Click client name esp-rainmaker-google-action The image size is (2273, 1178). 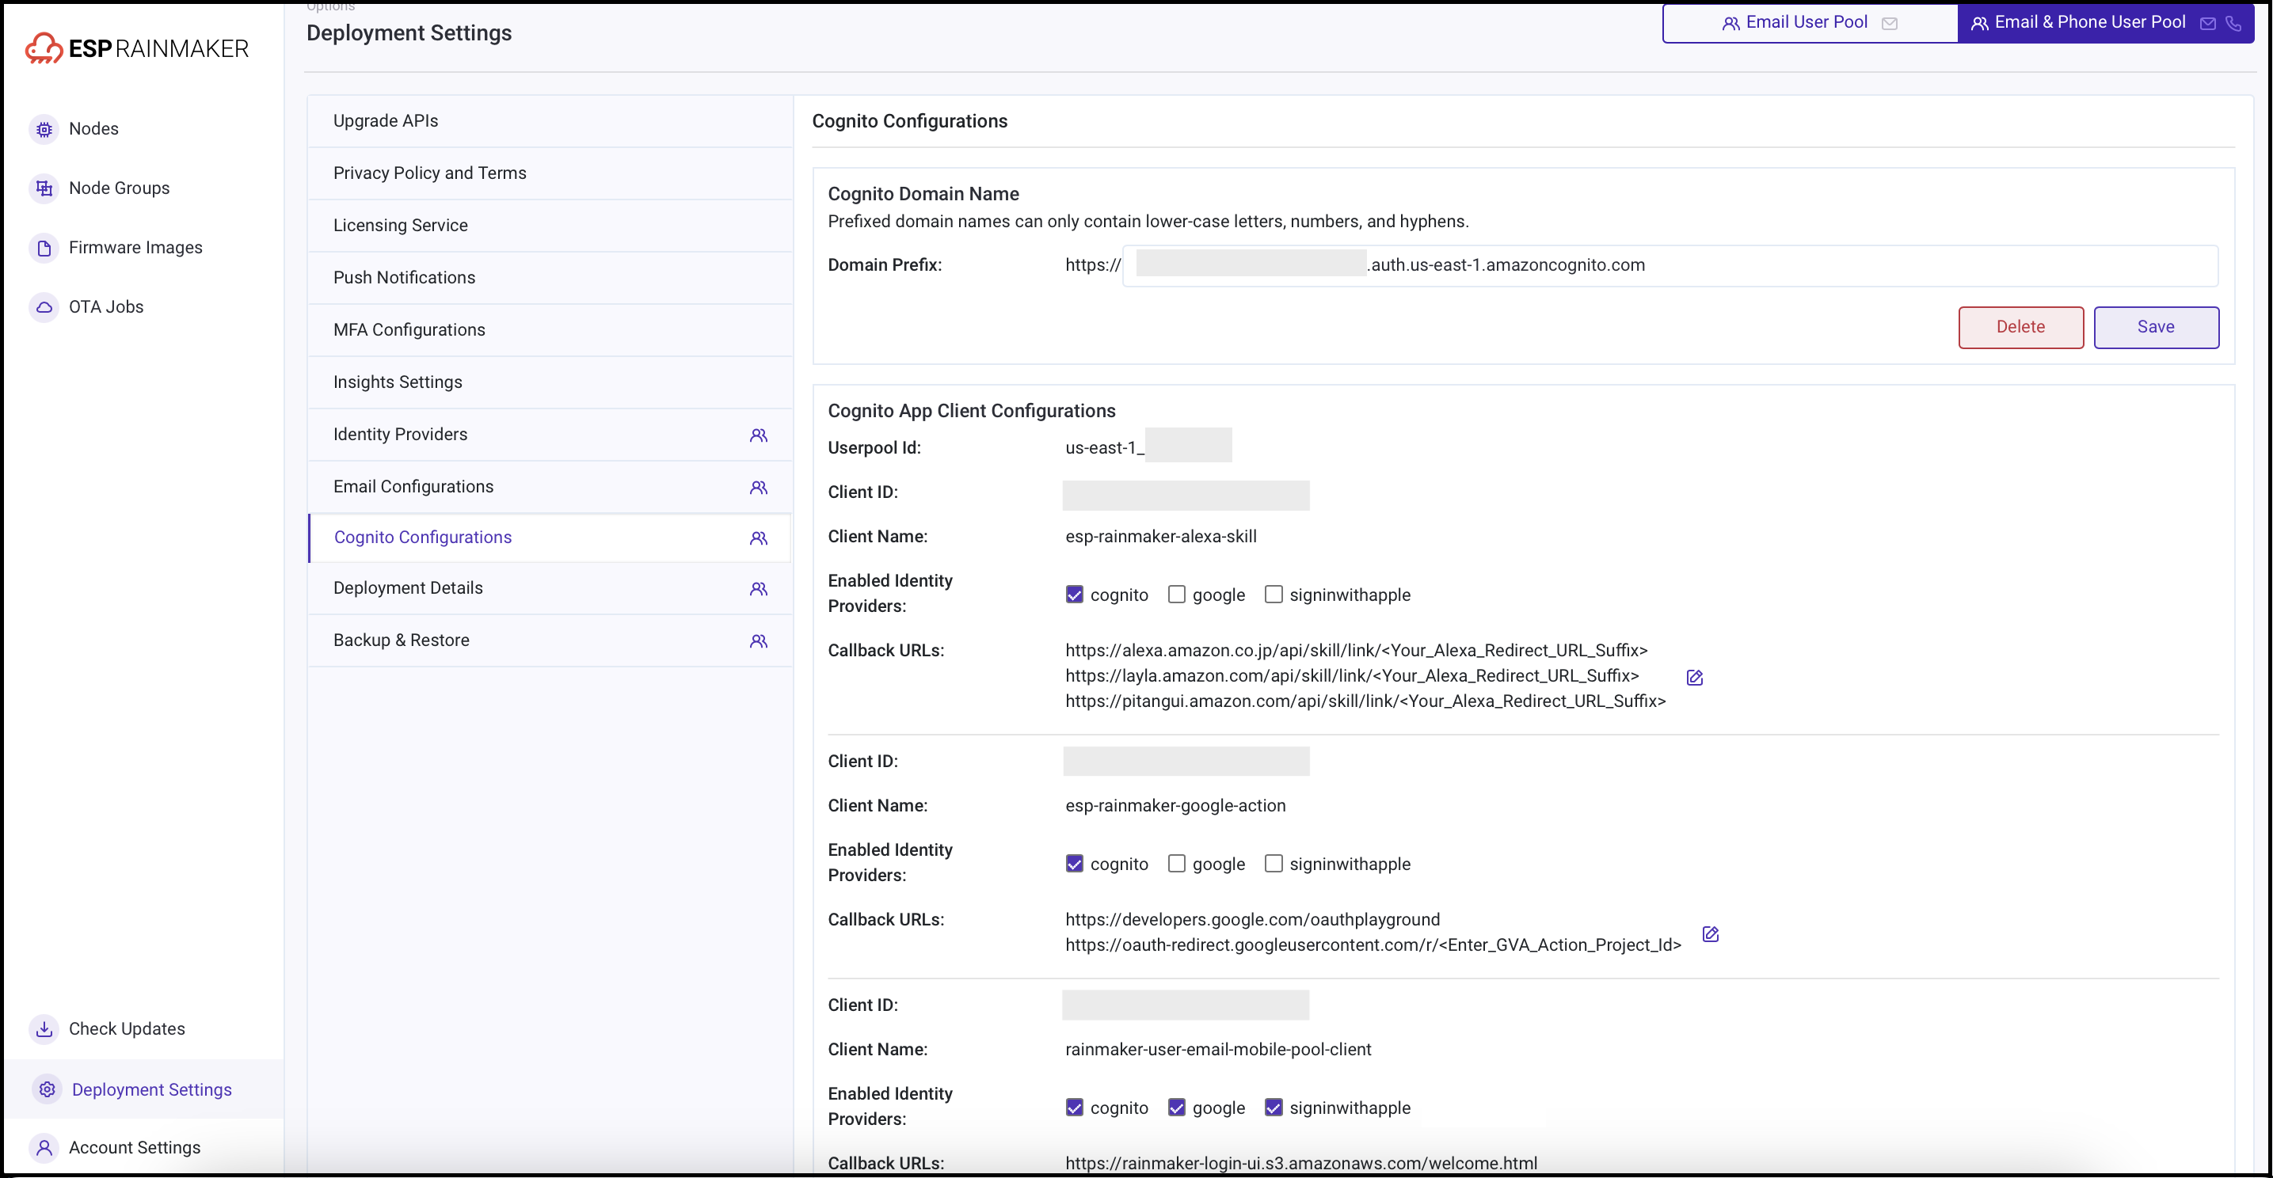coord(1175,805)
